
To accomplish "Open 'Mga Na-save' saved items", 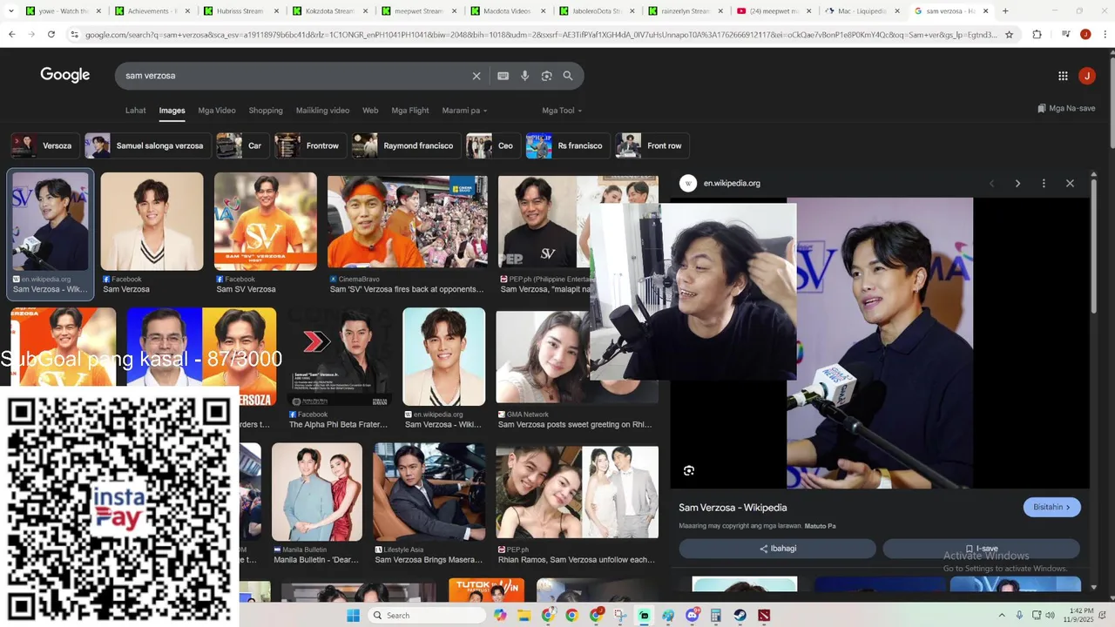I will tap(1066, 109).
